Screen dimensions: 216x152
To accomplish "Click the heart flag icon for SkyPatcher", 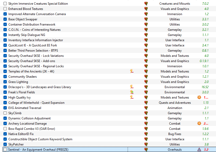I will pos(146,144).
